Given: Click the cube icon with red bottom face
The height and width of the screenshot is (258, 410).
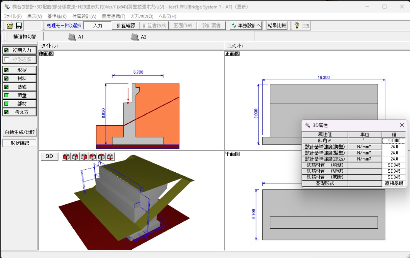Looking at the screenshot, I should point(110,157).
